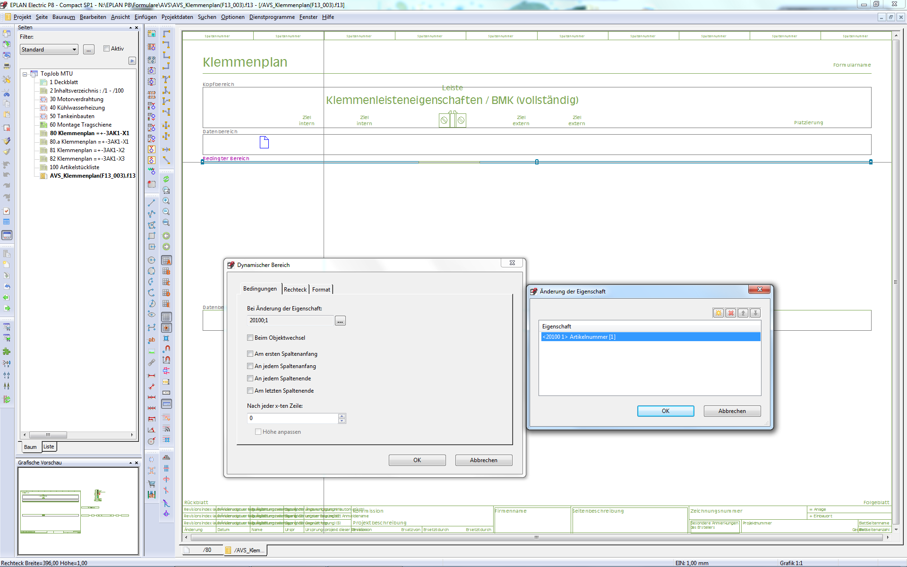The width and height of the screenshot is (907, 567).
Task: Select the 'ab' Text insertion tool
Action: pyautogui.click(x=152, y=340)
